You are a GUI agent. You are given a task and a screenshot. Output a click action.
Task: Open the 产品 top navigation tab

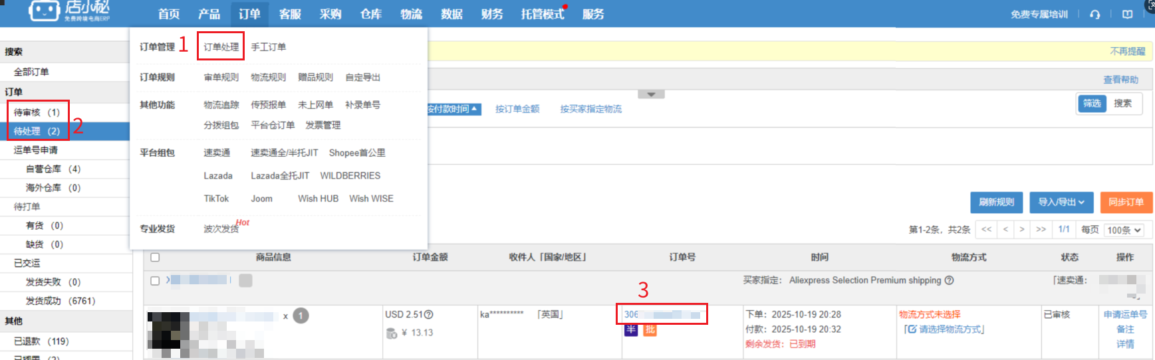coord(209,14)
